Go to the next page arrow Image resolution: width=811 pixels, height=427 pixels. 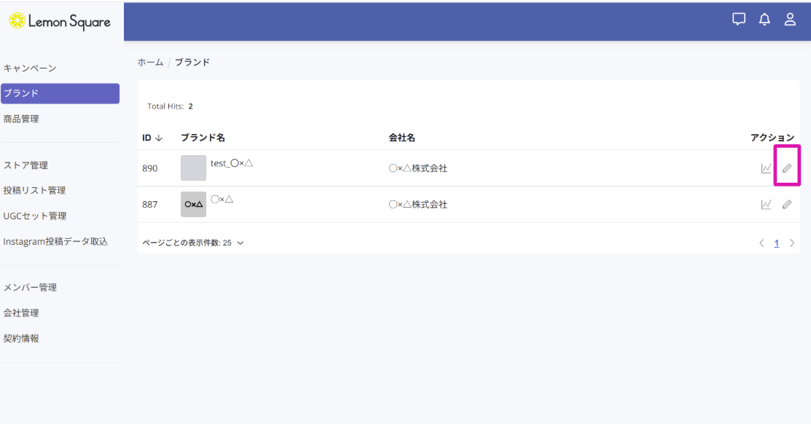pyautogui.click(x=792, y=243)
